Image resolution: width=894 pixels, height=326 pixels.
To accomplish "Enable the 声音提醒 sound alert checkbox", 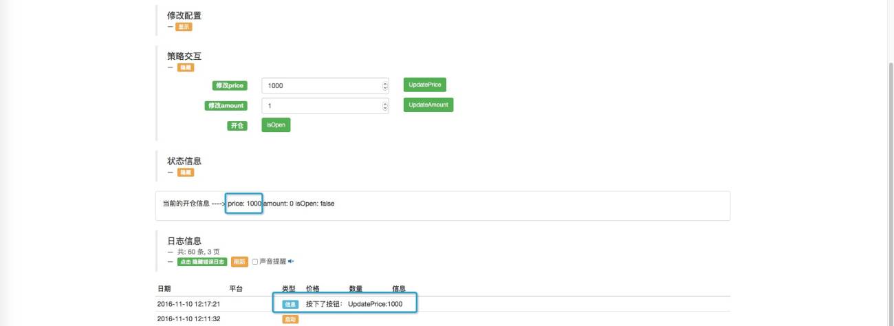I will point(254,261).
